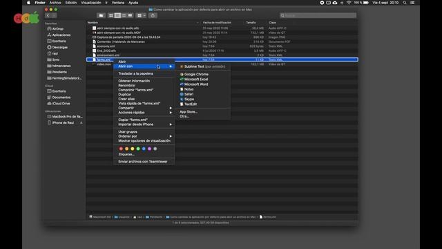Eject iPhone de Raul in the sidebar
The image size is (442, 249).
(81, 123)
